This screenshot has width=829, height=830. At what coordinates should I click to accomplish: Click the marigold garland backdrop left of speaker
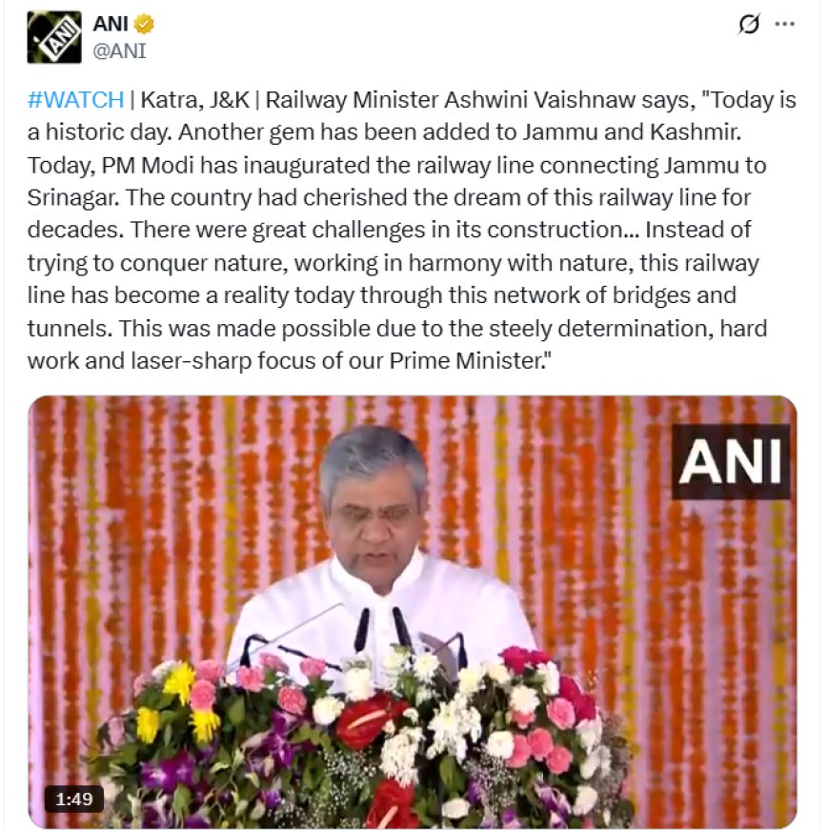coord(170,529)
